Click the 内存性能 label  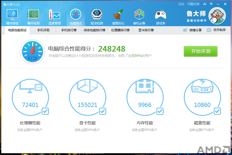click(x=145, y=123)
